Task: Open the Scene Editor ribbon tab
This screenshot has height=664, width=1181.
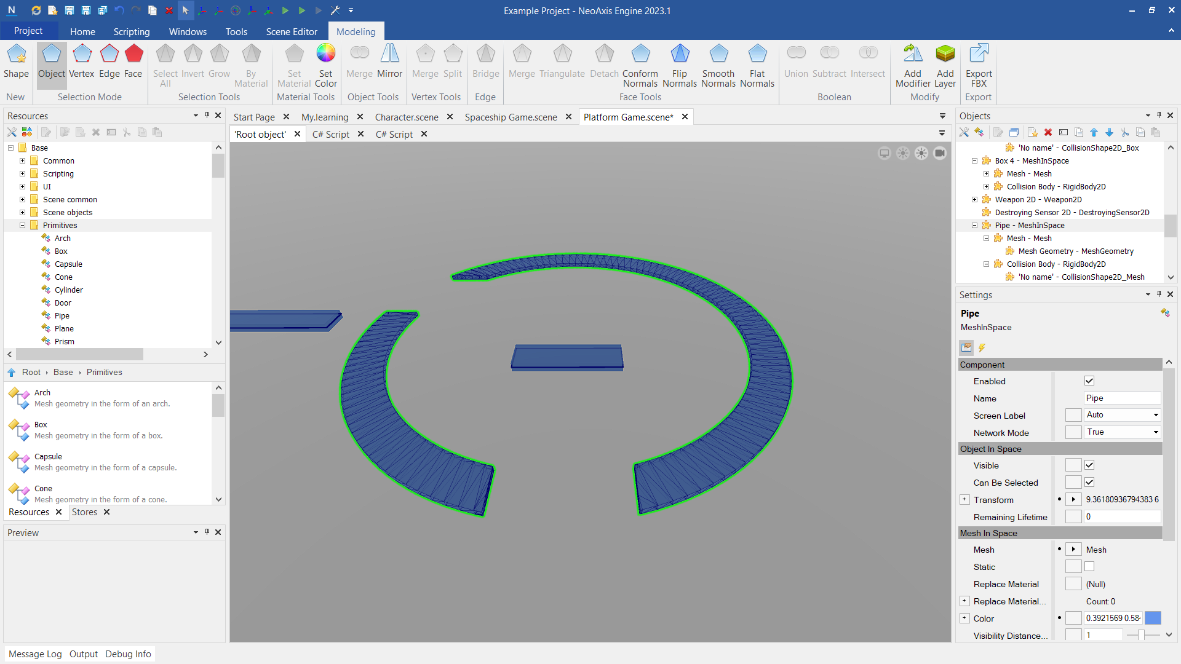Action: [292, 31]
